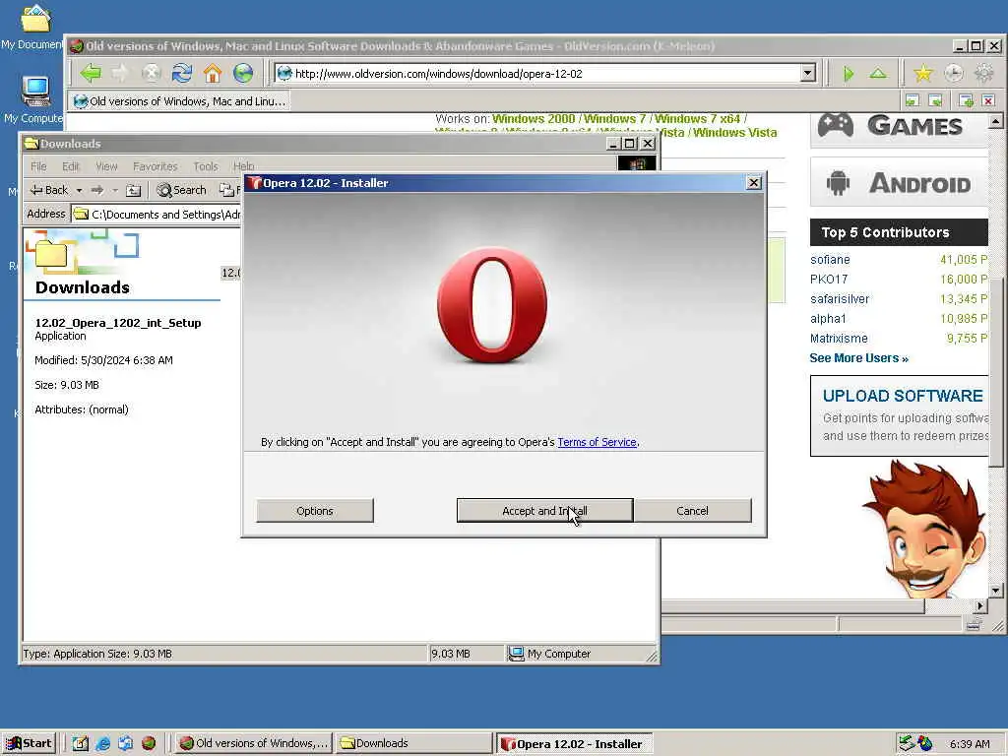
Task: Open the Terms of Service link
Action: click(x=597, y=442)
